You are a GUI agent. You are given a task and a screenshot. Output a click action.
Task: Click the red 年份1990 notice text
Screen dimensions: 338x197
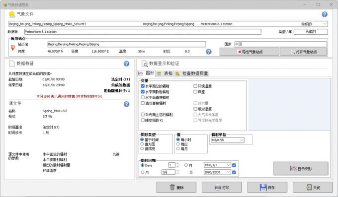coord(69,96)
